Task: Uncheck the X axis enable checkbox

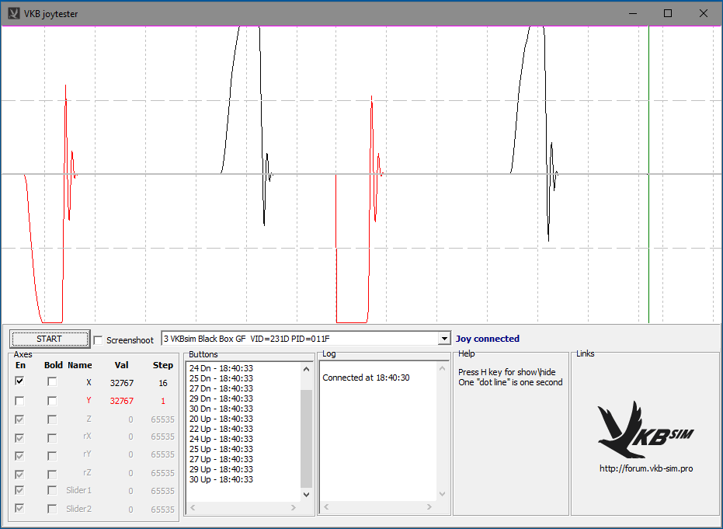Action: click(19, 381)
